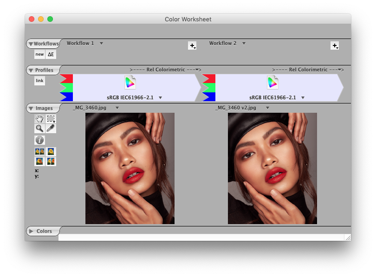376x277 pixels.
Task: Click the _MG_3460 v2.jpg image preview
Action: click(x=272, y=168)
